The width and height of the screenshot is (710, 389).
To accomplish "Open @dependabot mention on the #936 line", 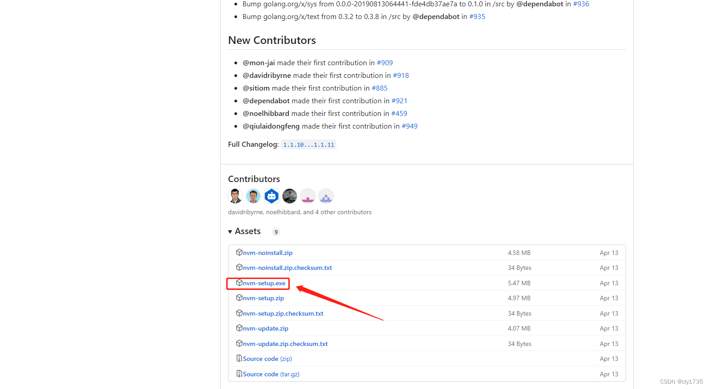I will coord(540,4).
